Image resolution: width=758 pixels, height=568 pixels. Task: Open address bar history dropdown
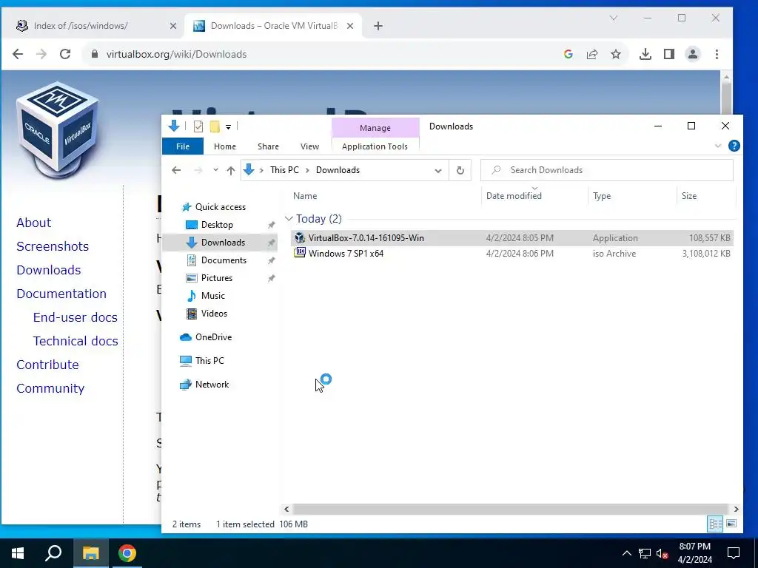click(x=438, y=171)
